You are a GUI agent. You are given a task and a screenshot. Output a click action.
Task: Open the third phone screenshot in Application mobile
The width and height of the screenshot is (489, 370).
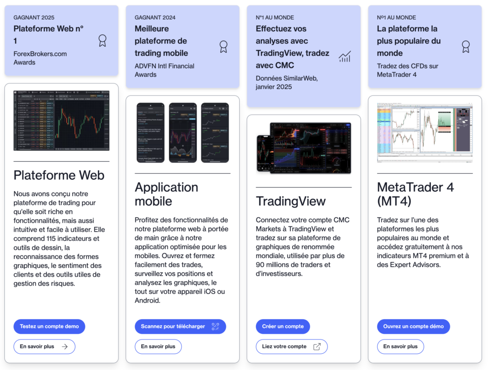[215, 133]
